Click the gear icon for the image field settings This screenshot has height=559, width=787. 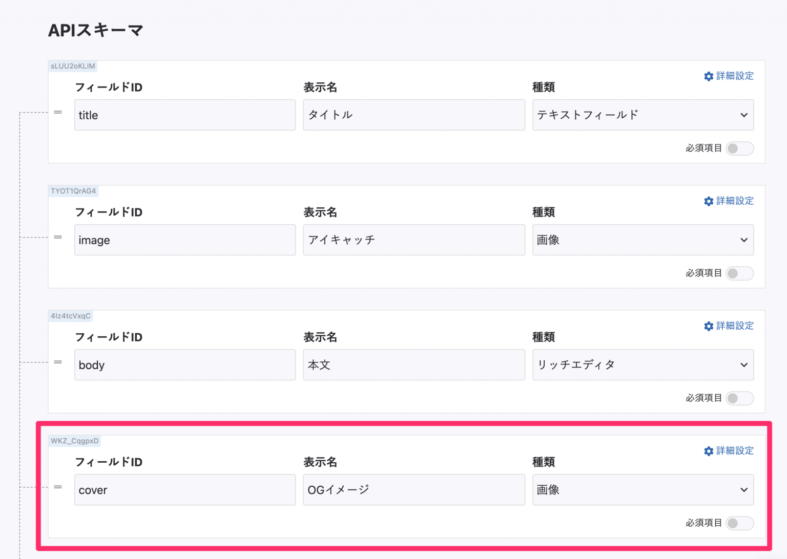click(x=709, y=201)
